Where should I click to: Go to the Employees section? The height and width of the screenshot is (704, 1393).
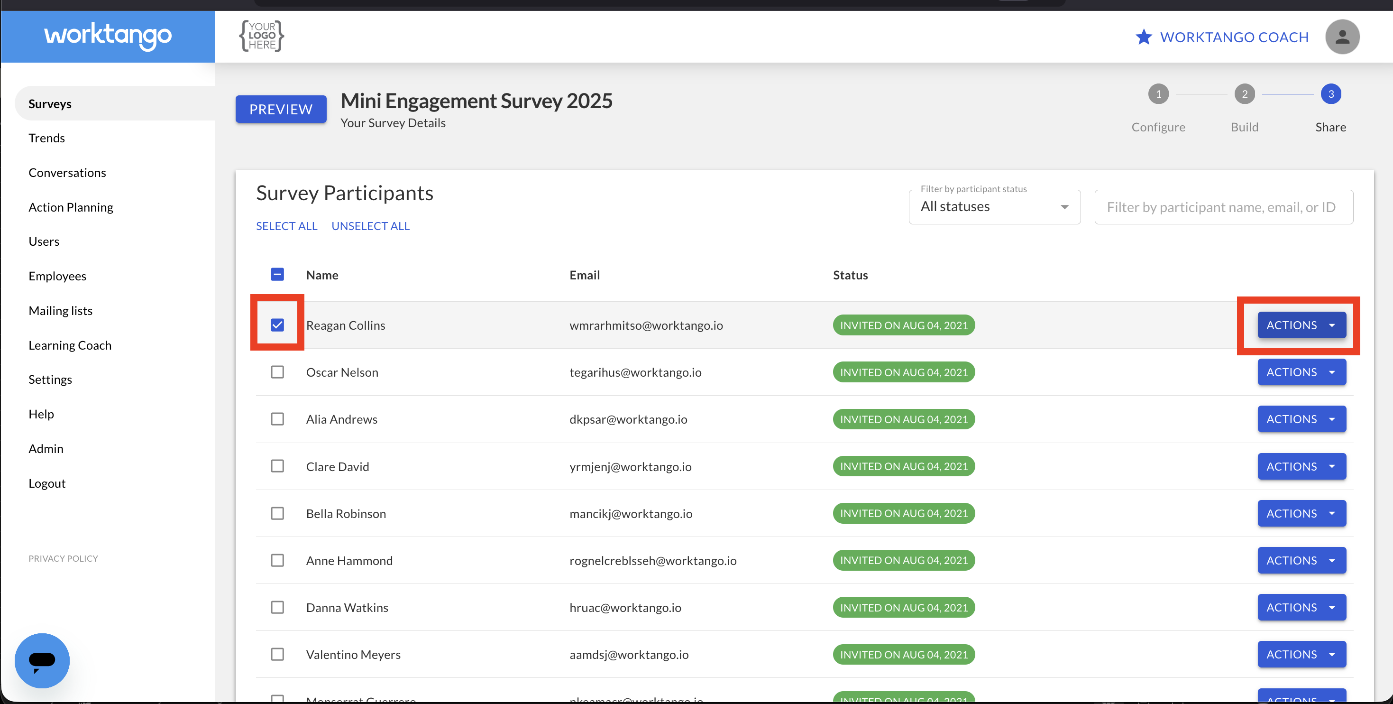(57, 276)
